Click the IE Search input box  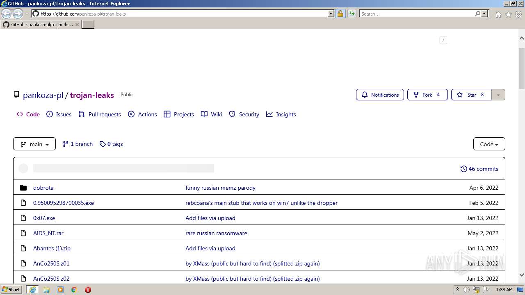417,14
